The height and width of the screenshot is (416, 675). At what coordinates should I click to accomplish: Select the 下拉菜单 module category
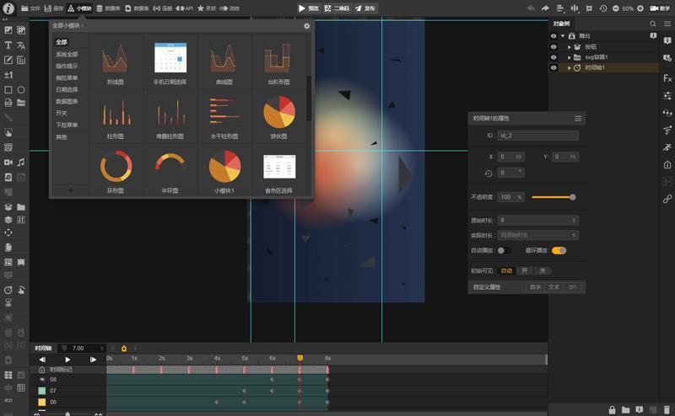(67, 125)
